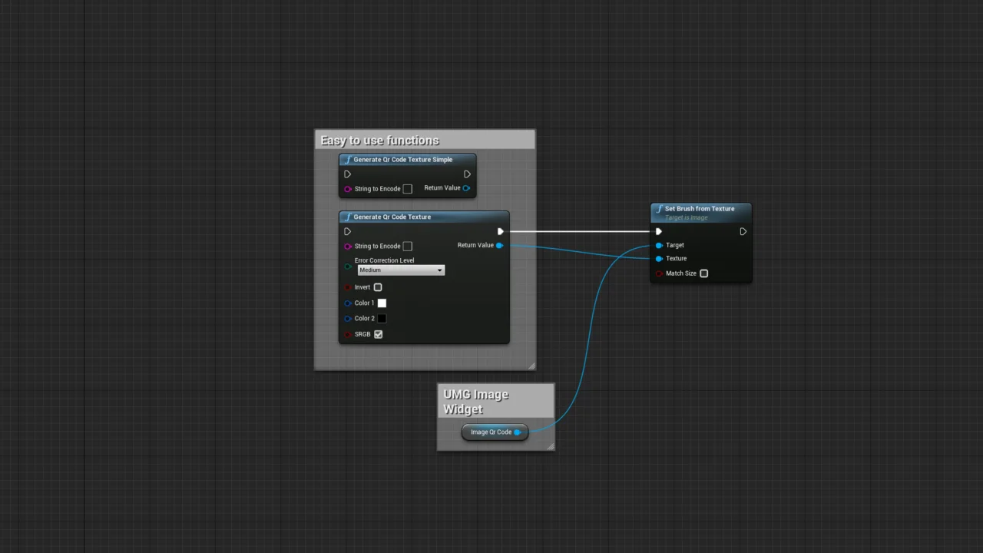Open the Color 2 black color swatch
This screenshot has height=553, width=983.
click(x=382, y=319)
